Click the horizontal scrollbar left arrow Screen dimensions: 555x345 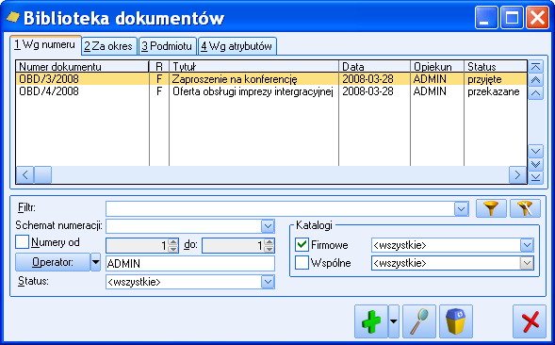coord(25,174)
